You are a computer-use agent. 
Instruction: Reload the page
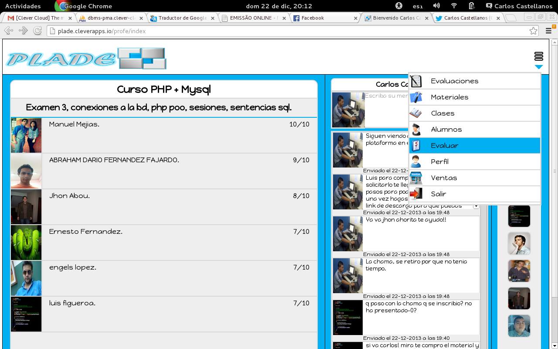tap(37, 31)
